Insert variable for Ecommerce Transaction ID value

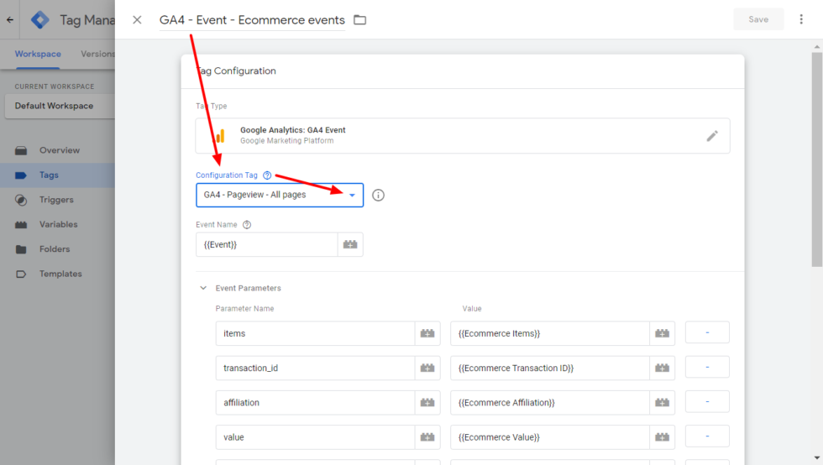click(662, 368)
